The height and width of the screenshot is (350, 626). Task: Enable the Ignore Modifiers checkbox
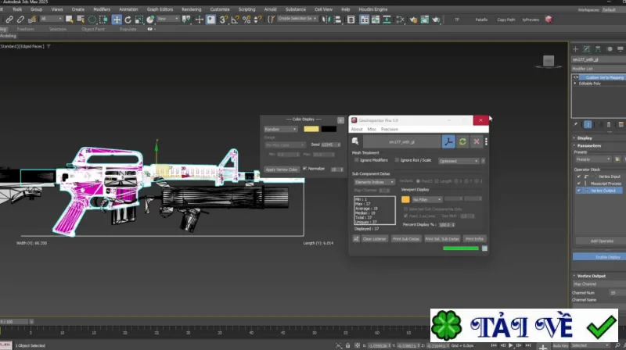click(357, 160)
